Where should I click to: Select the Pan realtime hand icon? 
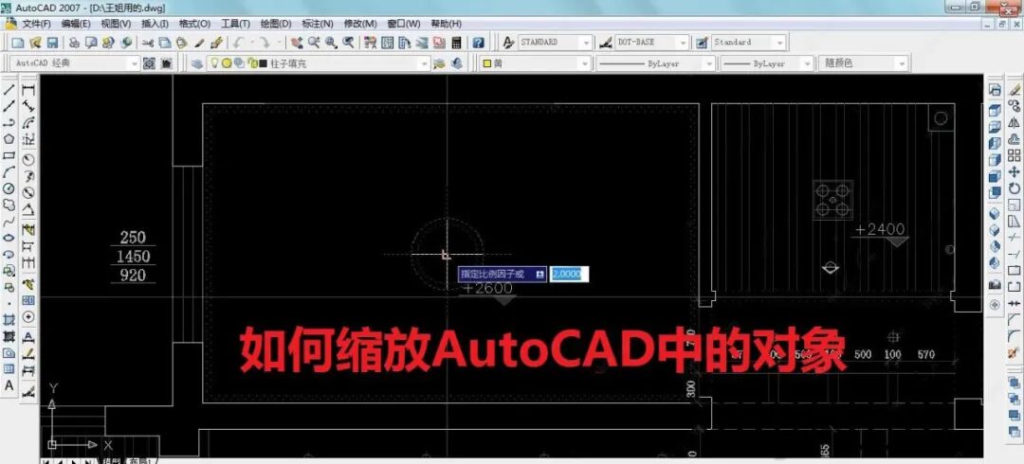(x=297, y=43)
